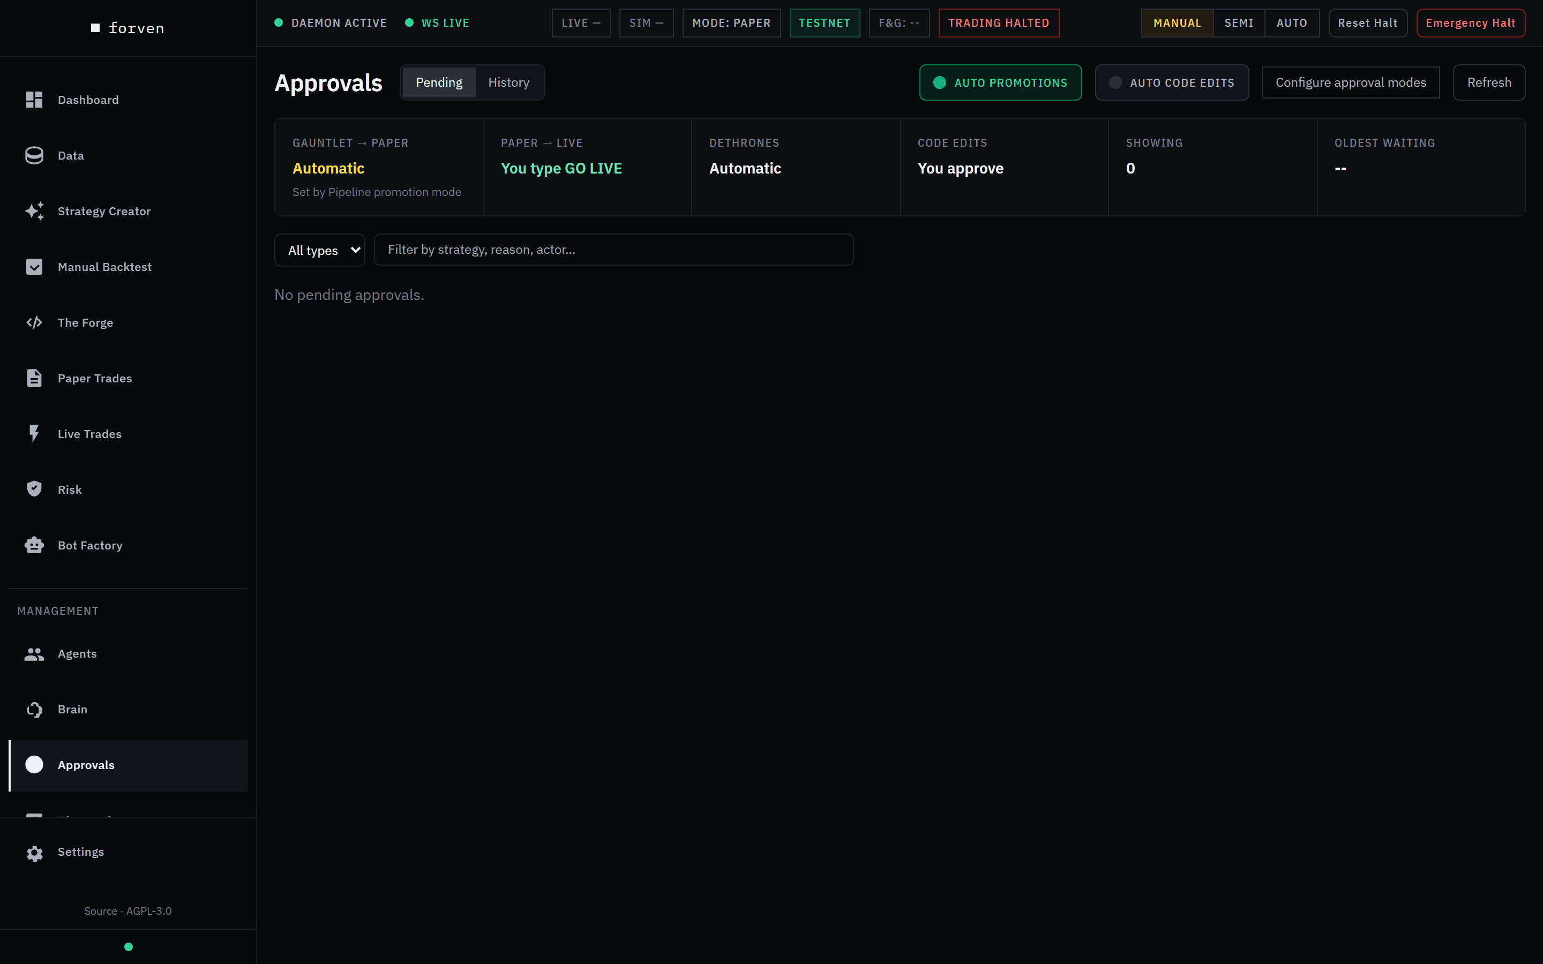The width and height of the screenshot is (1543, 964).
Task: Select the Approvals circle icon in sidebar
Action: click(34, 764)
